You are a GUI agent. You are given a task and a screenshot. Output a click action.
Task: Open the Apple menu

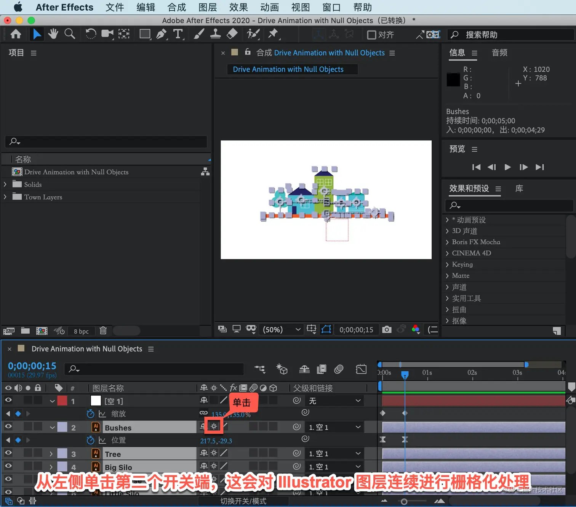(18, 7)
